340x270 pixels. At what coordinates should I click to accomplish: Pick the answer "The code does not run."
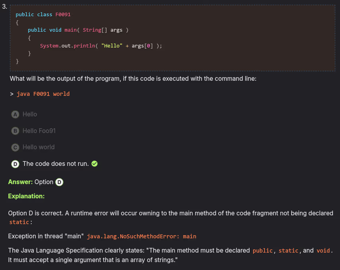click(x=56, y=164)
